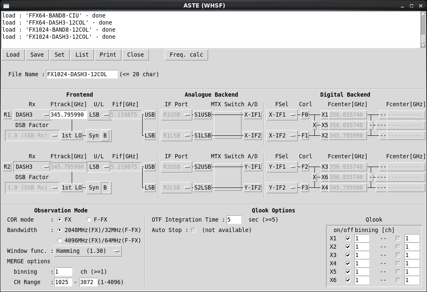Click the log area vertical scrollbar
Image resolution: width=427 pixels, height=292 pixels.
(424, 30)
